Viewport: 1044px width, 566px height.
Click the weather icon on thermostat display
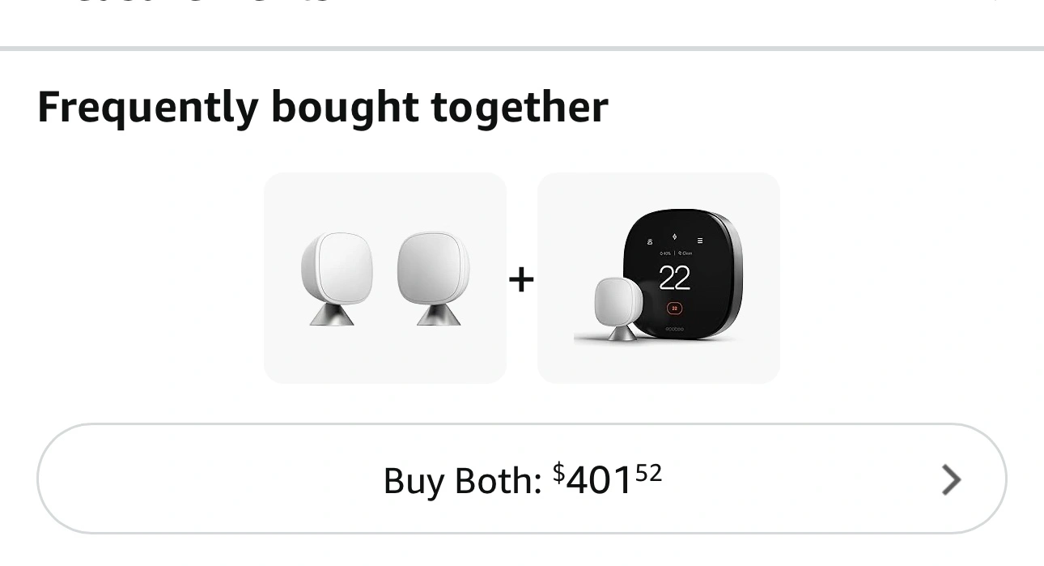coord(649,240)
